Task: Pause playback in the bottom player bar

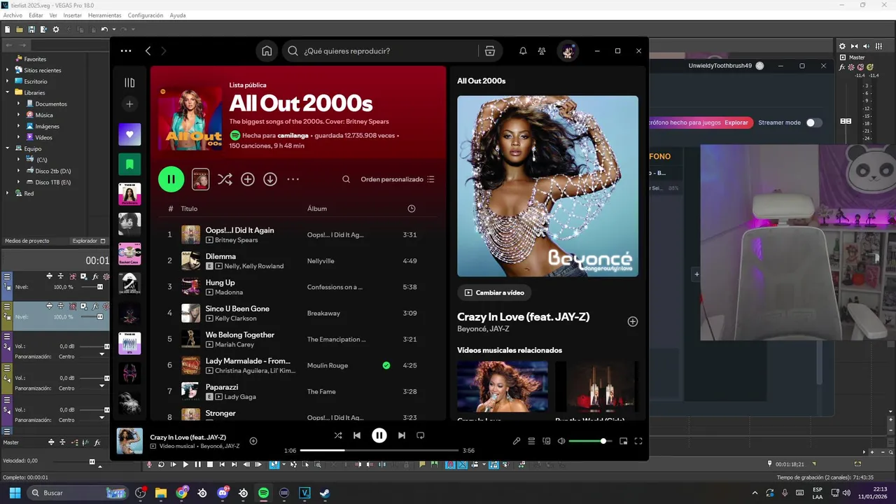Action: [x=379, y=435]
